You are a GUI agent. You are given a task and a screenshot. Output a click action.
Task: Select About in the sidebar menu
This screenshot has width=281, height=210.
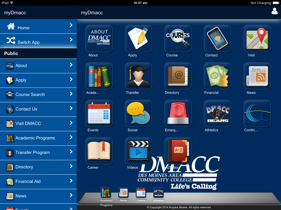pyautogui.click(x=38, y=66)
